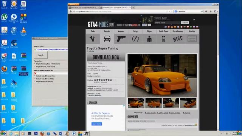The image size is (242, 136).
Task: Go back with the Firefox back arrow
Action: 71,11
